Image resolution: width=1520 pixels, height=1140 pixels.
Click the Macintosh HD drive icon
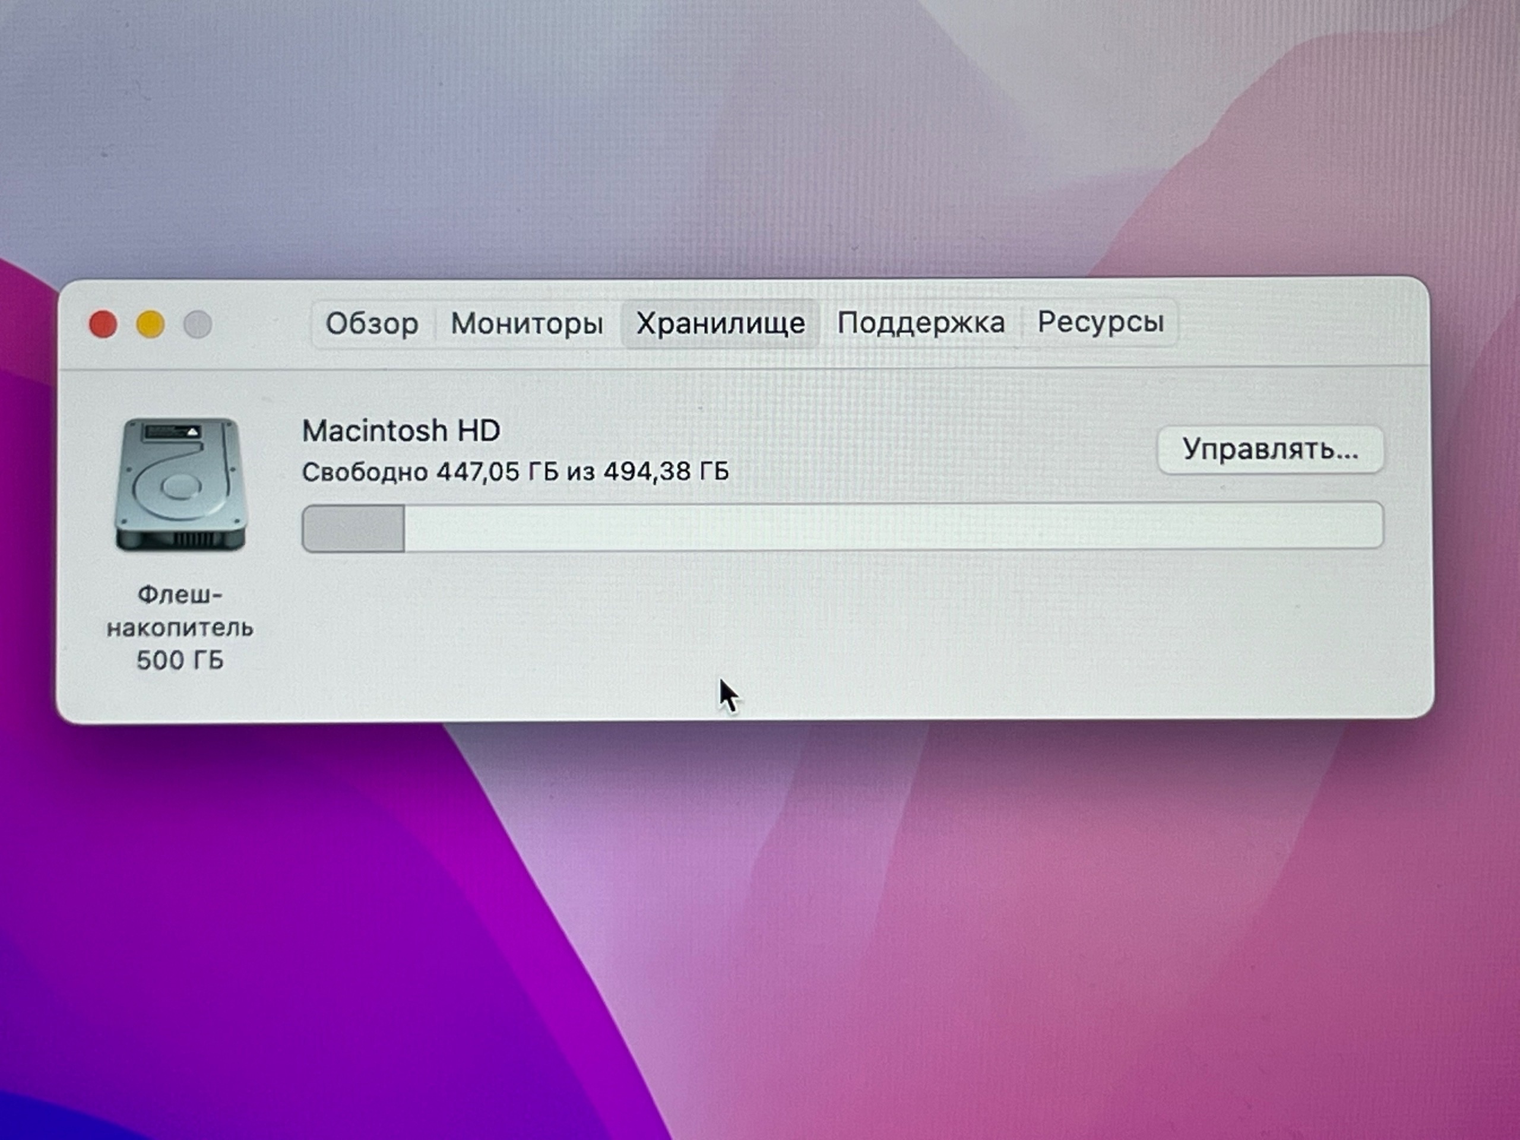(180, 485)
